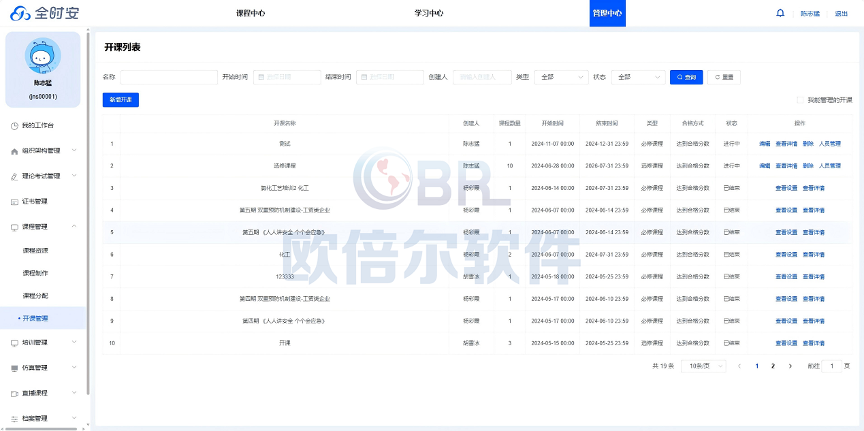The height and width of the screenshot is (431, 864).
Task: Click the 仿真管理 monitor icon
Action: [x=14, y=368]
